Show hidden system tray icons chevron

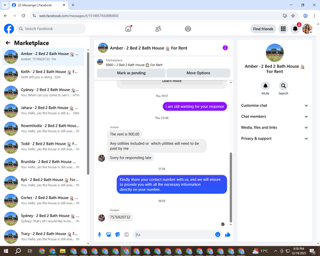click(275, 251)
